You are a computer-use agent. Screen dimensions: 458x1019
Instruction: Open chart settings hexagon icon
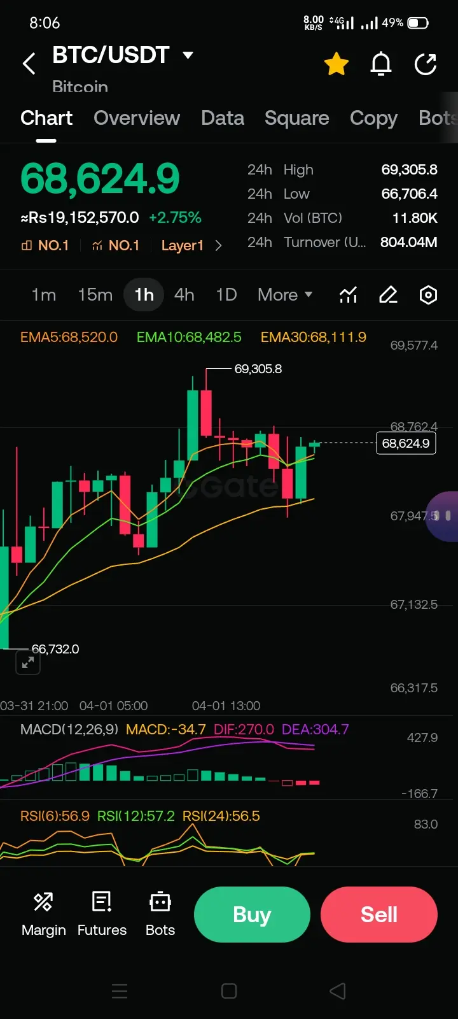pyautogui.click(x=428, y=295)
